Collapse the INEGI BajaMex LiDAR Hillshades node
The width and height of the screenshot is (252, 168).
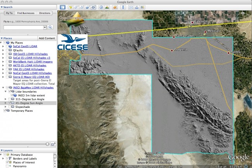pyautogui.click(x=3, y=88)
